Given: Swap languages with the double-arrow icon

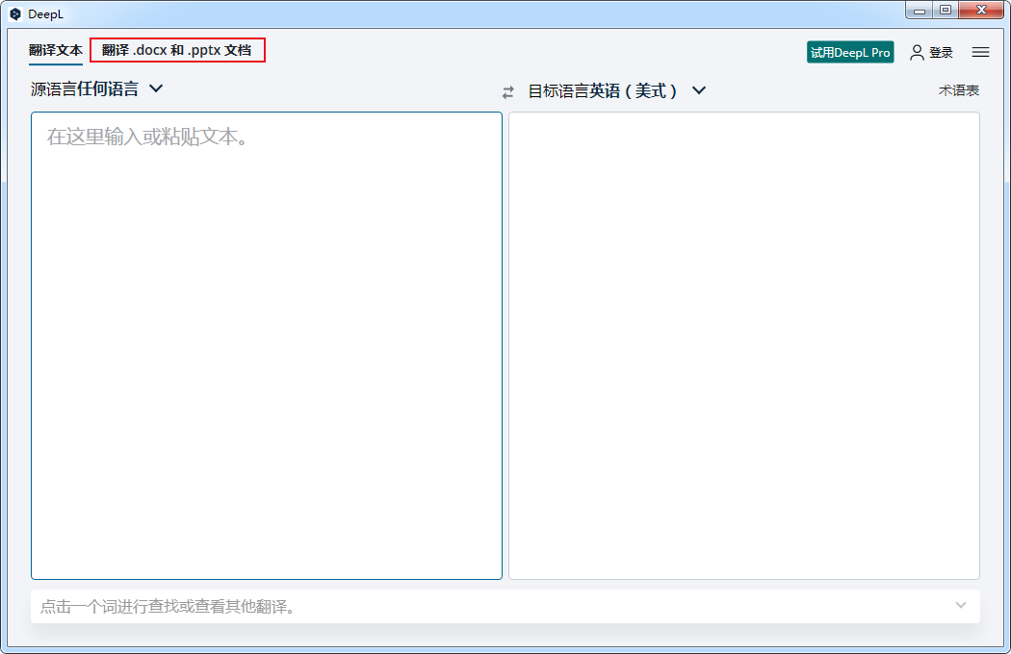Looking at the screenshot, I should coord(508,92).
